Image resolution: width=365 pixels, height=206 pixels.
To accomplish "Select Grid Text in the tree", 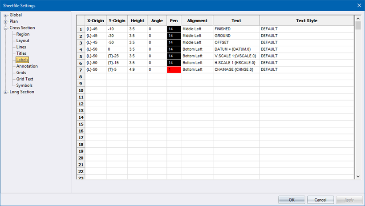I will point(24,79).
